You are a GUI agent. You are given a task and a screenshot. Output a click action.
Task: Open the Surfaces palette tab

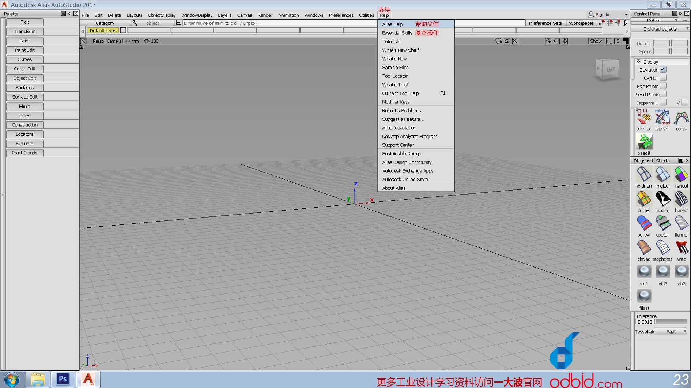24,88
